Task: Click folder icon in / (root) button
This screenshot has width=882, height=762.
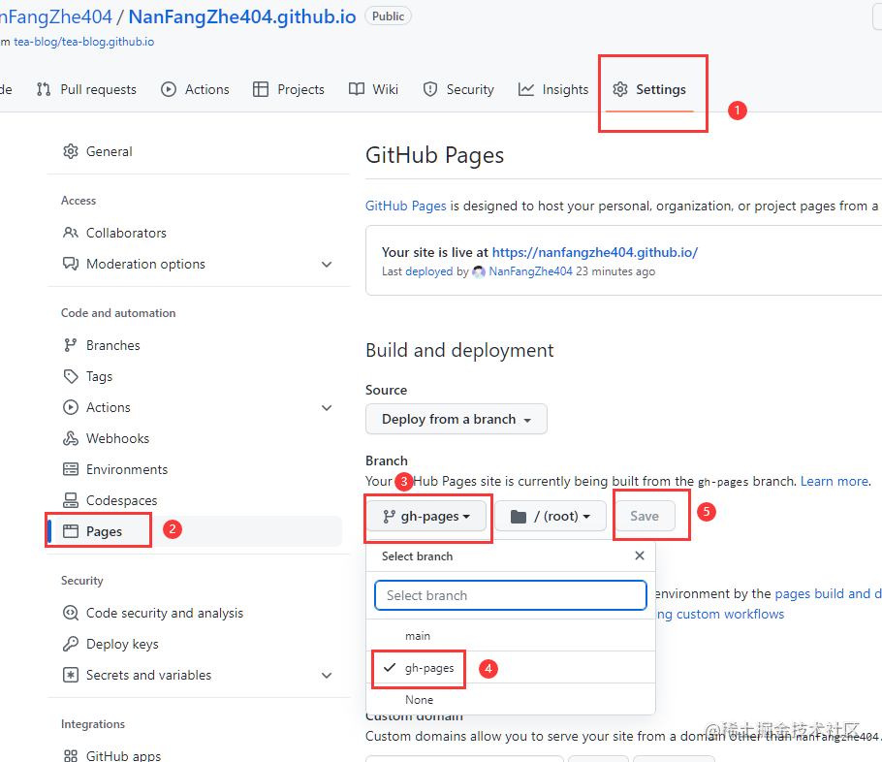Action: tap(519, 517)
